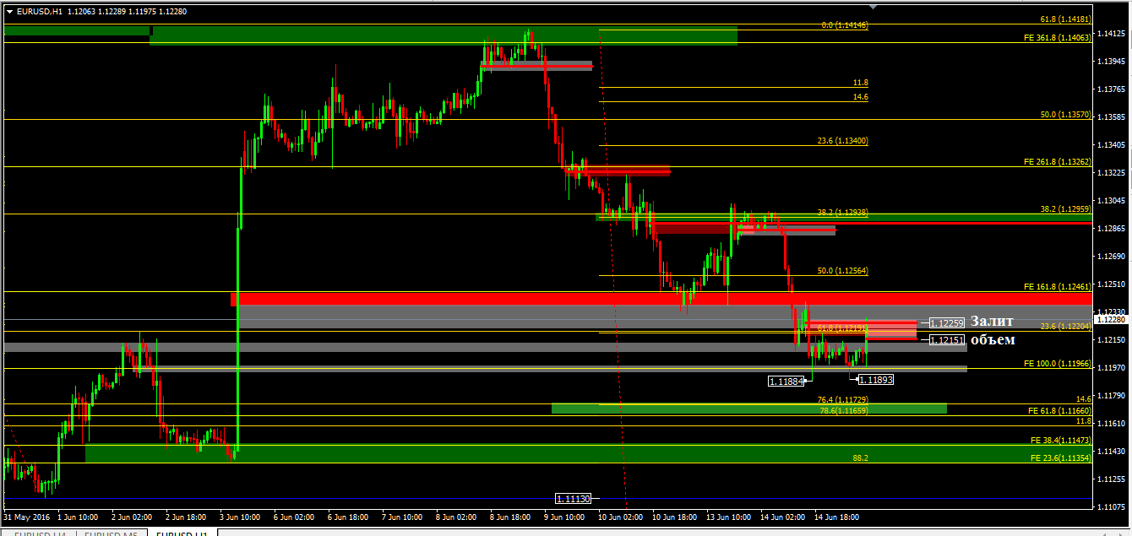Click the current price marker 1.12280 on scale
This screenshot has height=536, width=1132.
tap(1112, 319)
